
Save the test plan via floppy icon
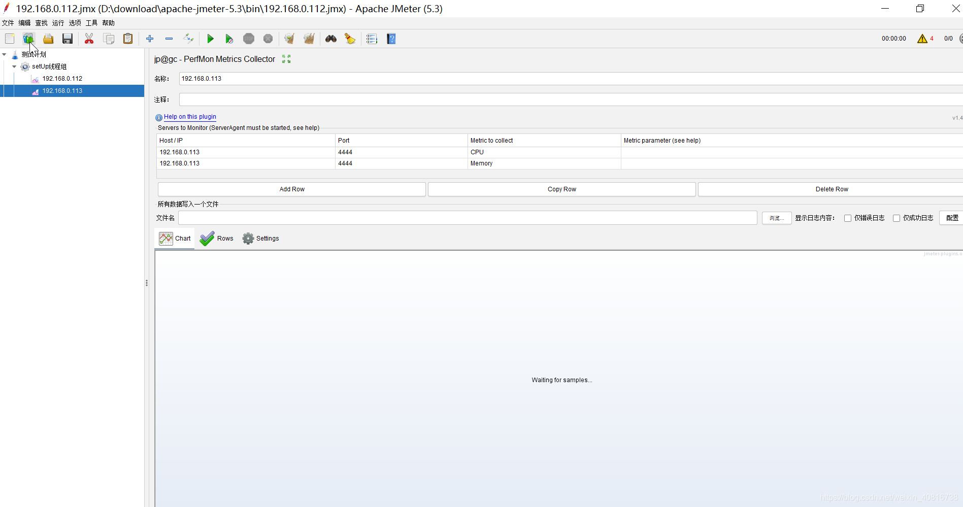coord(68,39)
